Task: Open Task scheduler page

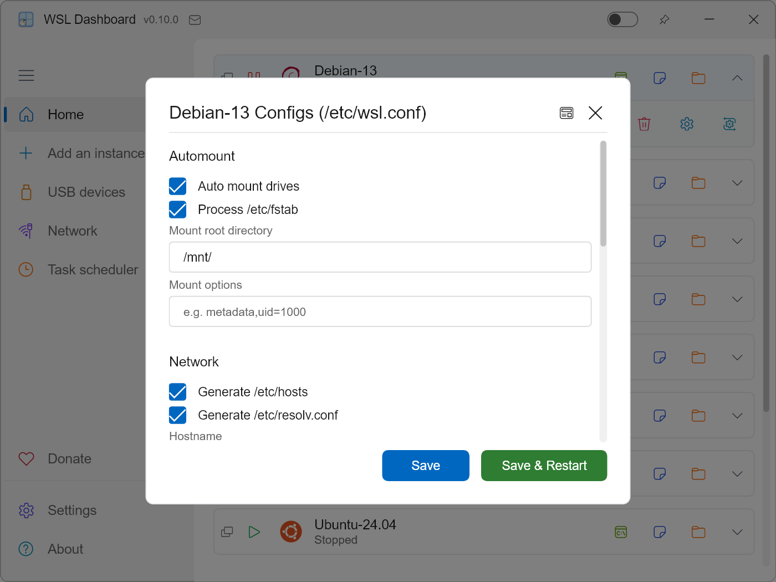Action: pos(75,270)
